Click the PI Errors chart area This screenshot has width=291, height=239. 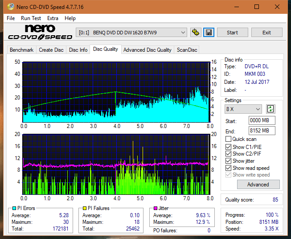116,92
